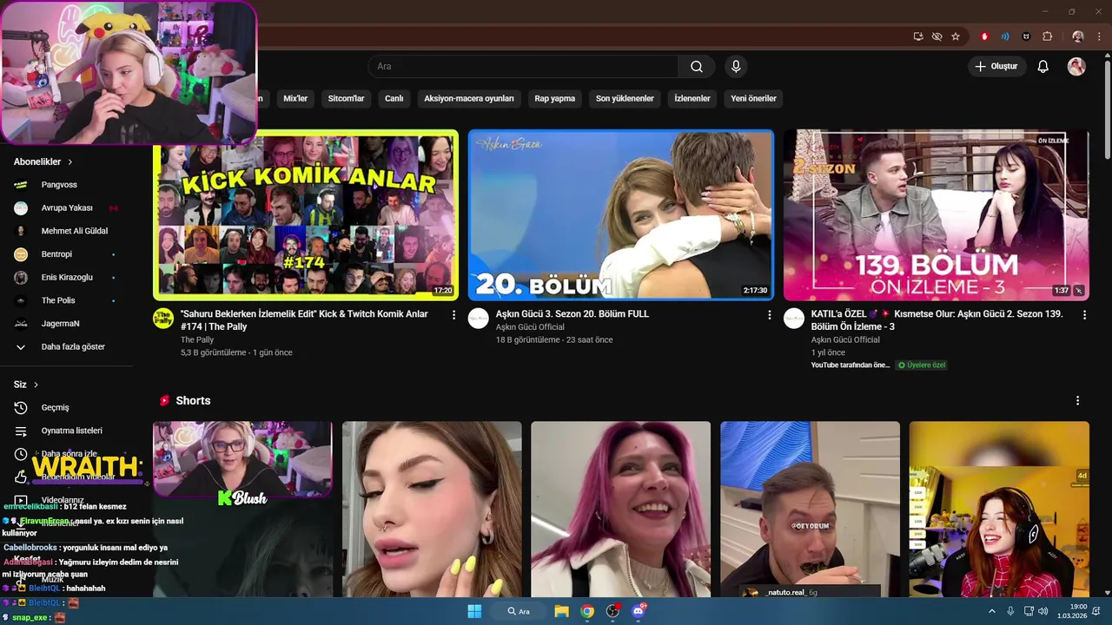1112x625 pixels.
Task: Open Google Chrome from the taskbar
Action: 587,611
